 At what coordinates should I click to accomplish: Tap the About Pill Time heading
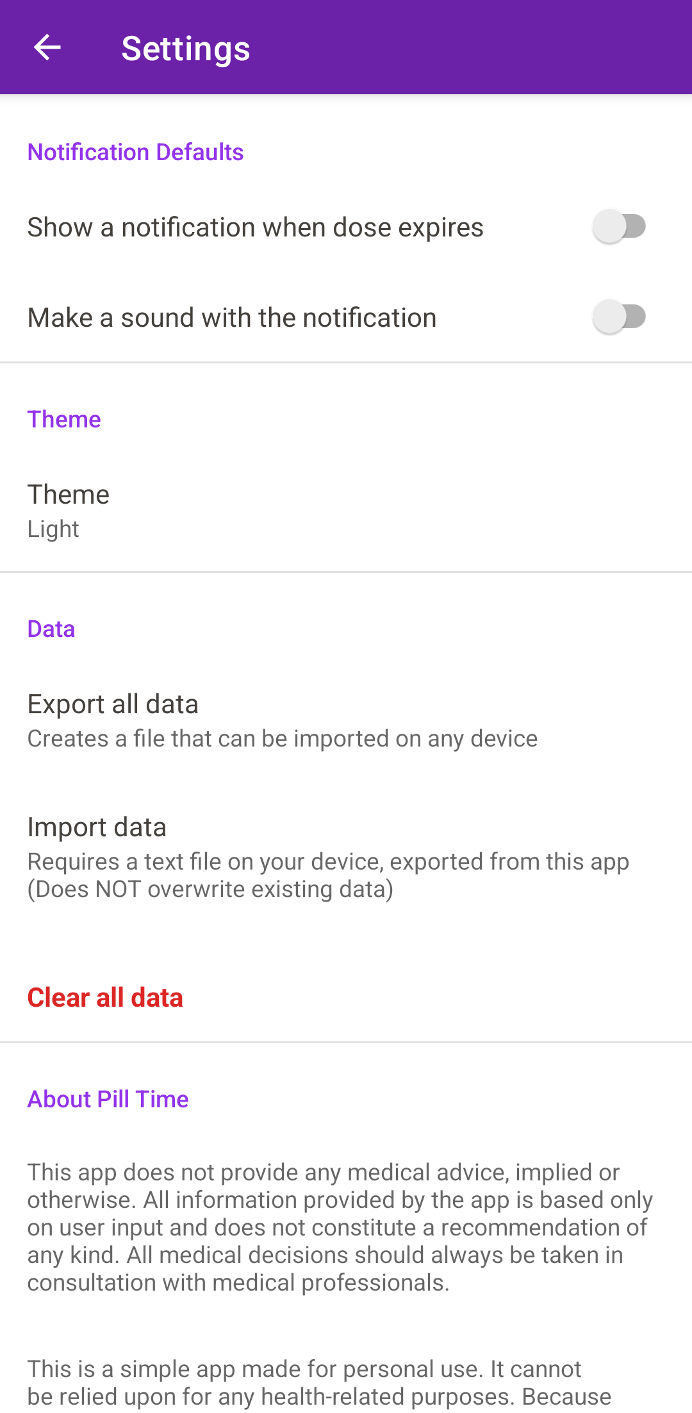[x=108, y=1100]
